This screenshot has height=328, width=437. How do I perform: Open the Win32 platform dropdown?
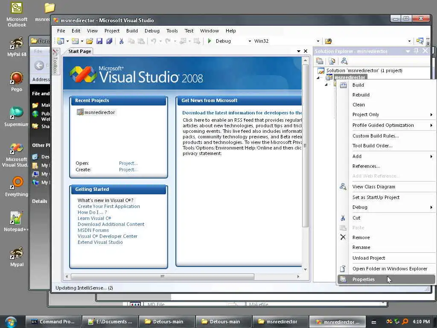tap(318, 41)
